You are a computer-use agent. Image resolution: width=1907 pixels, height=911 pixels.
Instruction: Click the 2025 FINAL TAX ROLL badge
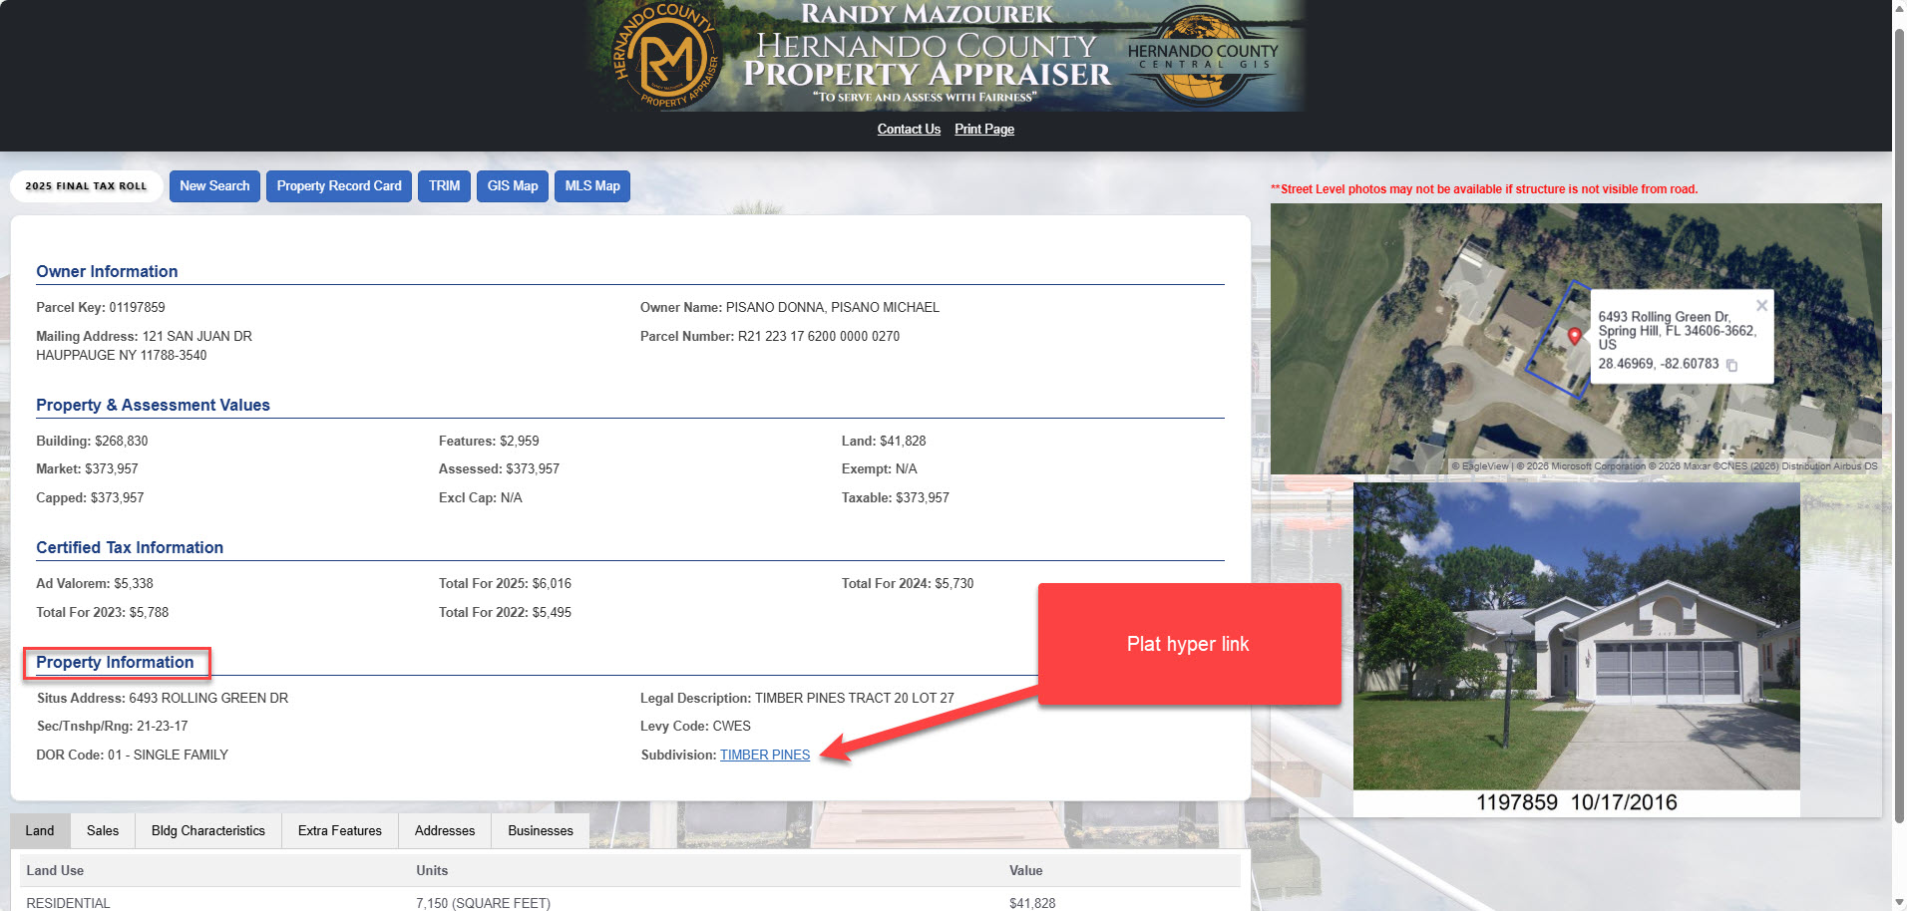click(86, 185)
